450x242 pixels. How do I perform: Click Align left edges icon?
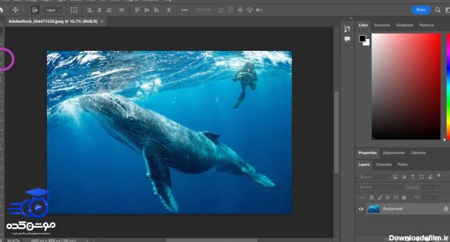89,10
